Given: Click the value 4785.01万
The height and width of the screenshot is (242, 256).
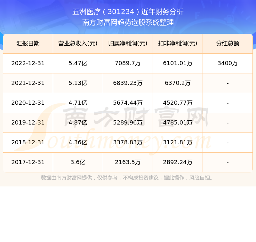Looking at the screenshot, I should (x=178, y=123).
